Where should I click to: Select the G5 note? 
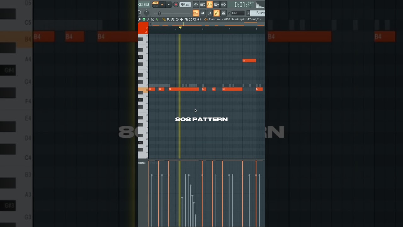[249, 61]
